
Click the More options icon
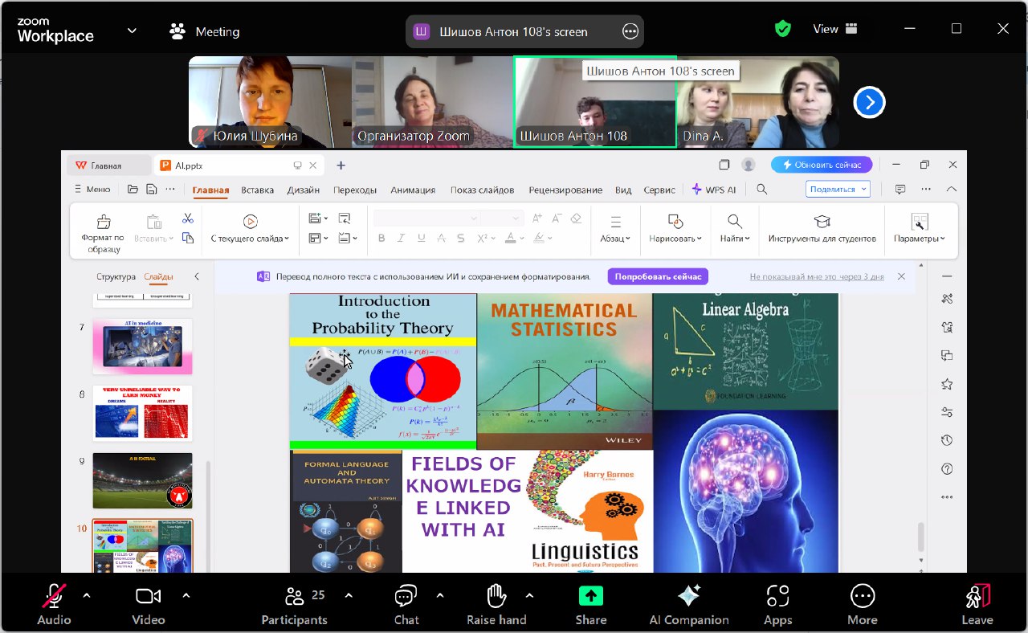click(x=862, y=596)
